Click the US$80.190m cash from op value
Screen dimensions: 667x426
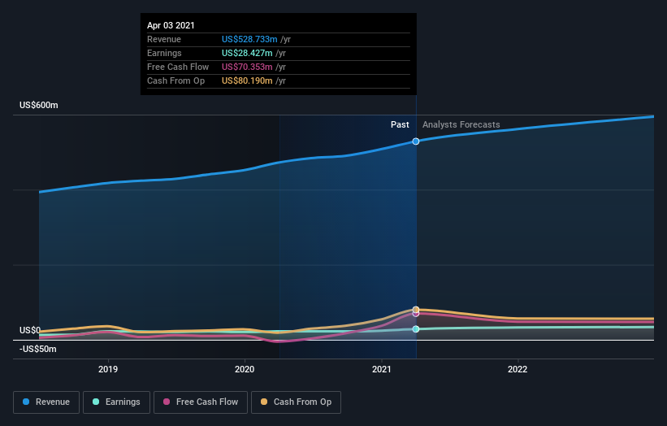coord(247,80)
